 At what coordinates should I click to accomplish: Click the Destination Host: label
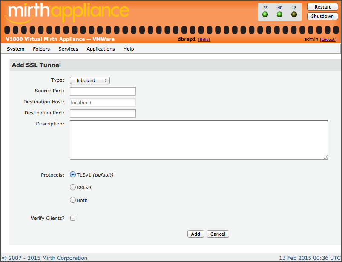pos(44,102)
